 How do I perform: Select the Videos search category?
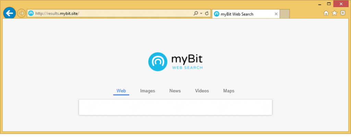pyautogui.click(x=202, y=91)
